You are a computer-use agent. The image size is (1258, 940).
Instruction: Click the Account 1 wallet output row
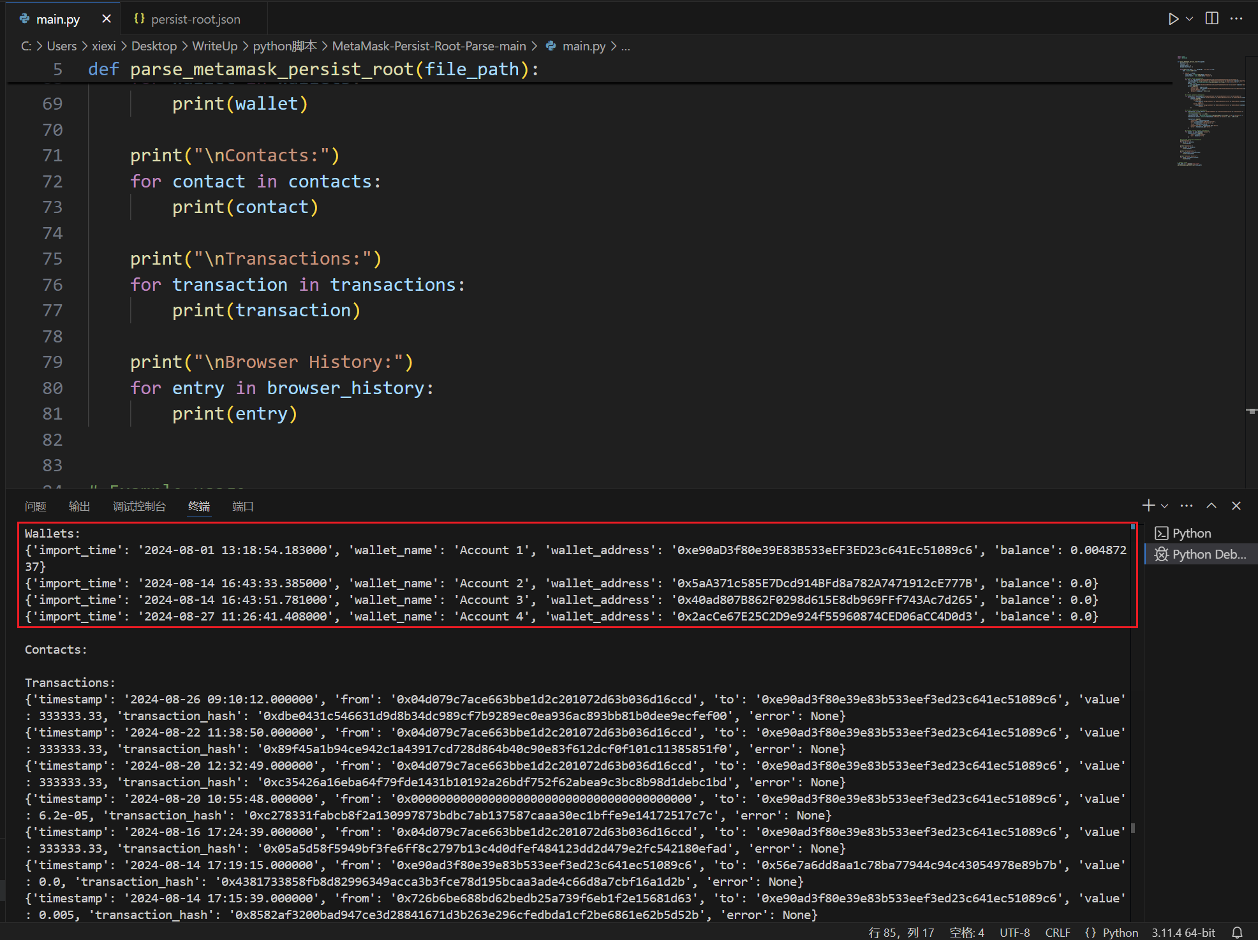575,558
